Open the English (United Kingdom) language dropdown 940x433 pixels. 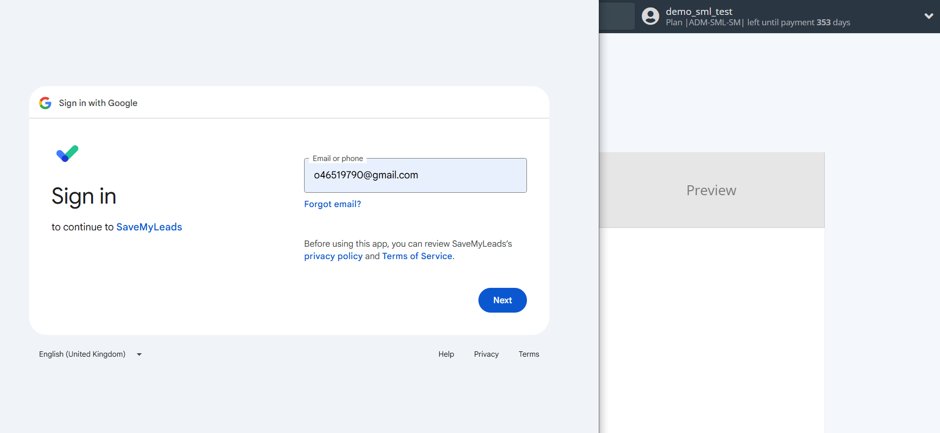point(90,354)
